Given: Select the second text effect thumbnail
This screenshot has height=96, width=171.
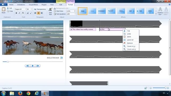Looking at the screenshot, I should tap(92, 11).
